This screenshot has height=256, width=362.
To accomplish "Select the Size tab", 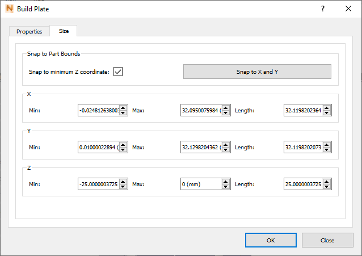I will click(x=64, y=31).
